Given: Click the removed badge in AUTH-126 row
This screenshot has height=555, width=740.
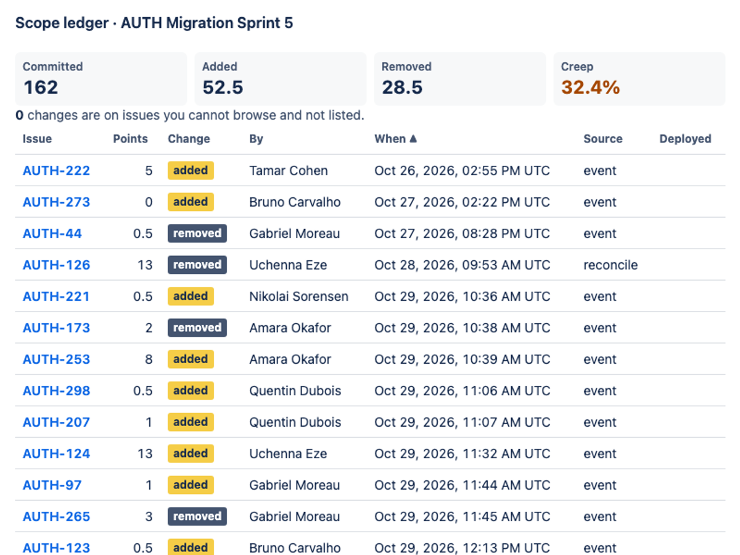Looking at the screenshot, I should [x=197, y=265].
